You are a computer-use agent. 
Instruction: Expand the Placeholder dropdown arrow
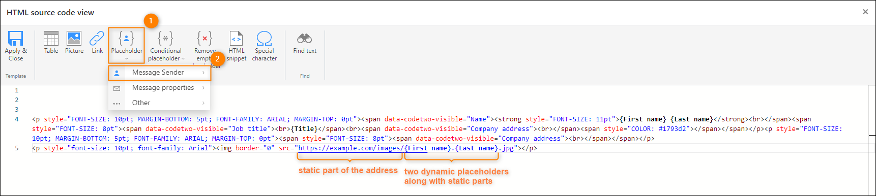[x=127, y=59]
